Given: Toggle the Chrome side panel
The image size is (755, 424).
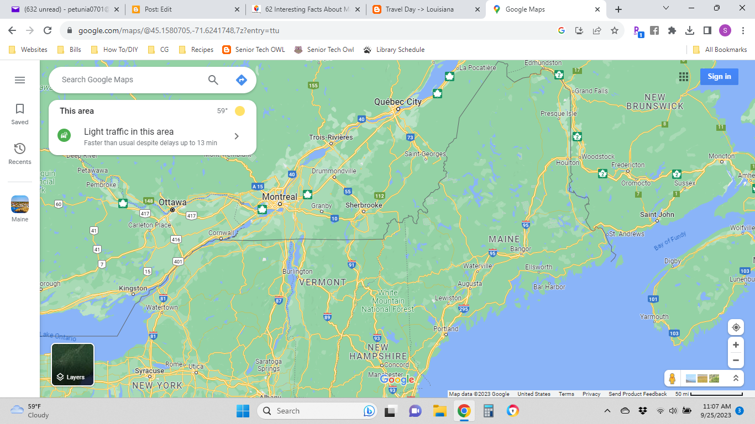Looking at the screenshot, I should 707,30.
